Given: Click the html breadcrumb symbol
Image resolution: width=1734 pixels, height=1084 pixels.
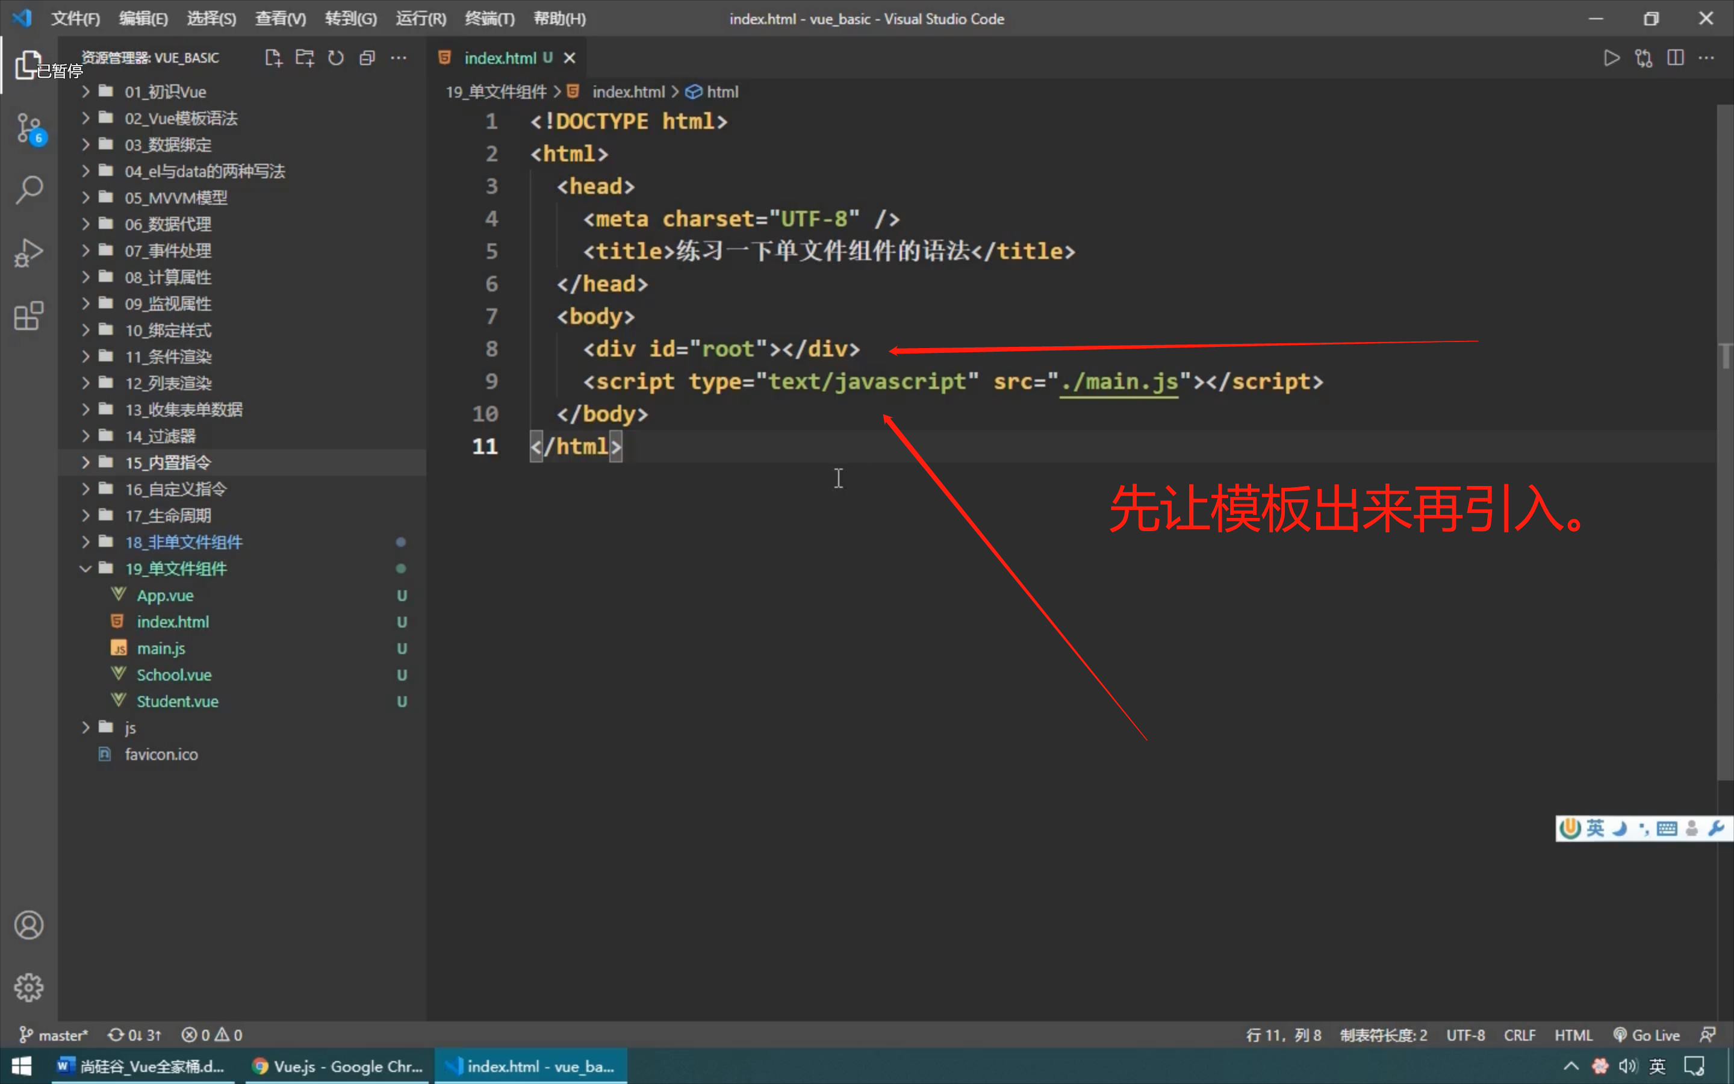Looking at the screenshot, I should [x=712, y=92].
